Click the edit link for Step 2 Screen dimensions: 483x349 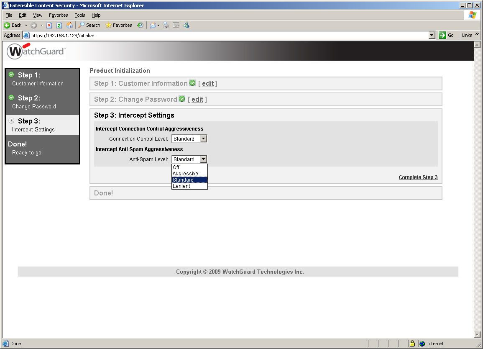pos(197,99)
